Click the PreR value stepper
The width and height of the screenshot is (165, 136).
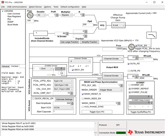(x=57, y=15)
